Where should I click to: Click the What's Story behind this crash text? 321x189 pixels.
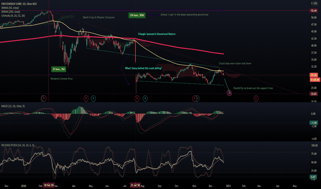coord(143,68)
